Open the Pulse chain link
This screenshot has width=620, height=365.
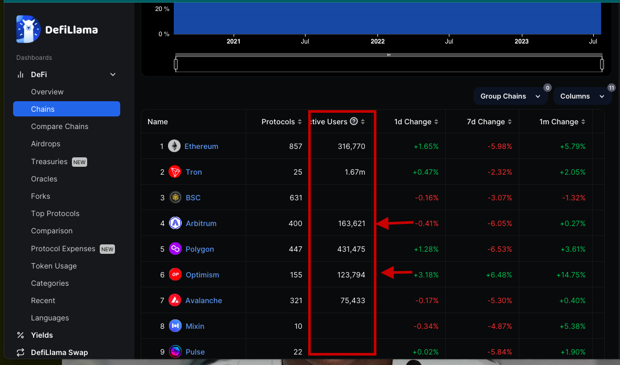[x=195, y=352]
